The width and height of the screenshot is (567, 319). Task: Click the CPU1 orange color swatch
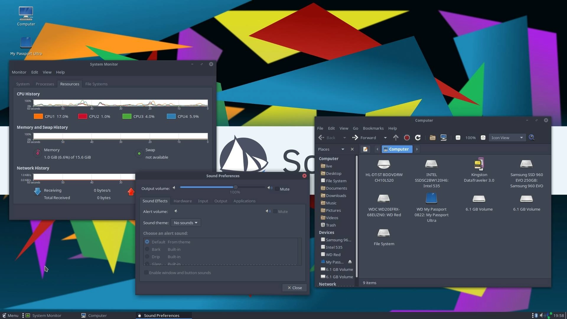pos(38,116)
